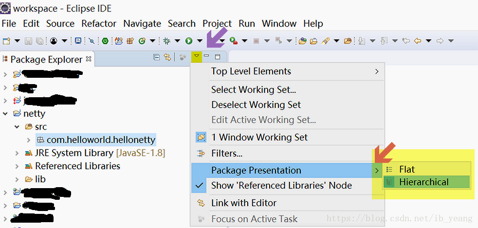
Task: Expand the lib folder node
Action: click(17, 179)
